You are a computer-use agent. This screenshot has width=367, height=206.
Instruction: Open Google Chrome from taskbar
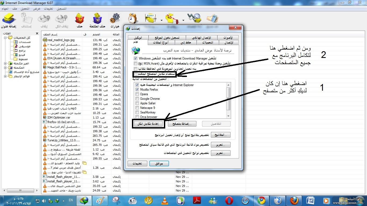pyautogui.click(x=261, y=200)
